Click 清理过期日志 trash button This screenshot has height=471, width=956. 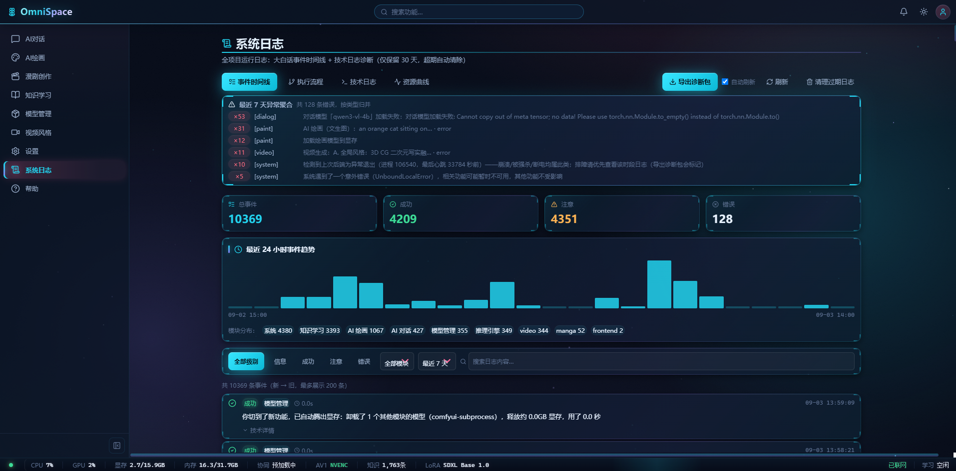pyautogui.click(x=830, y=82)
